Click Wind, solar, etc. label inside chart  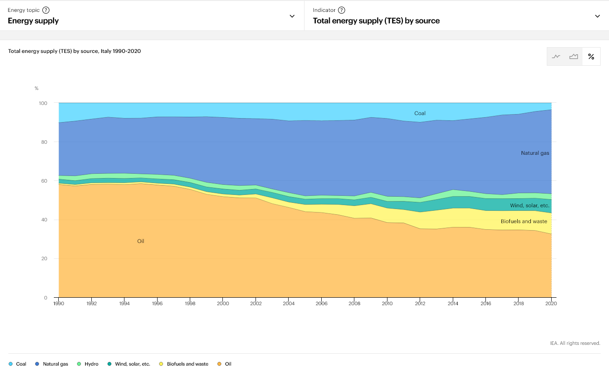pos(530,206)
